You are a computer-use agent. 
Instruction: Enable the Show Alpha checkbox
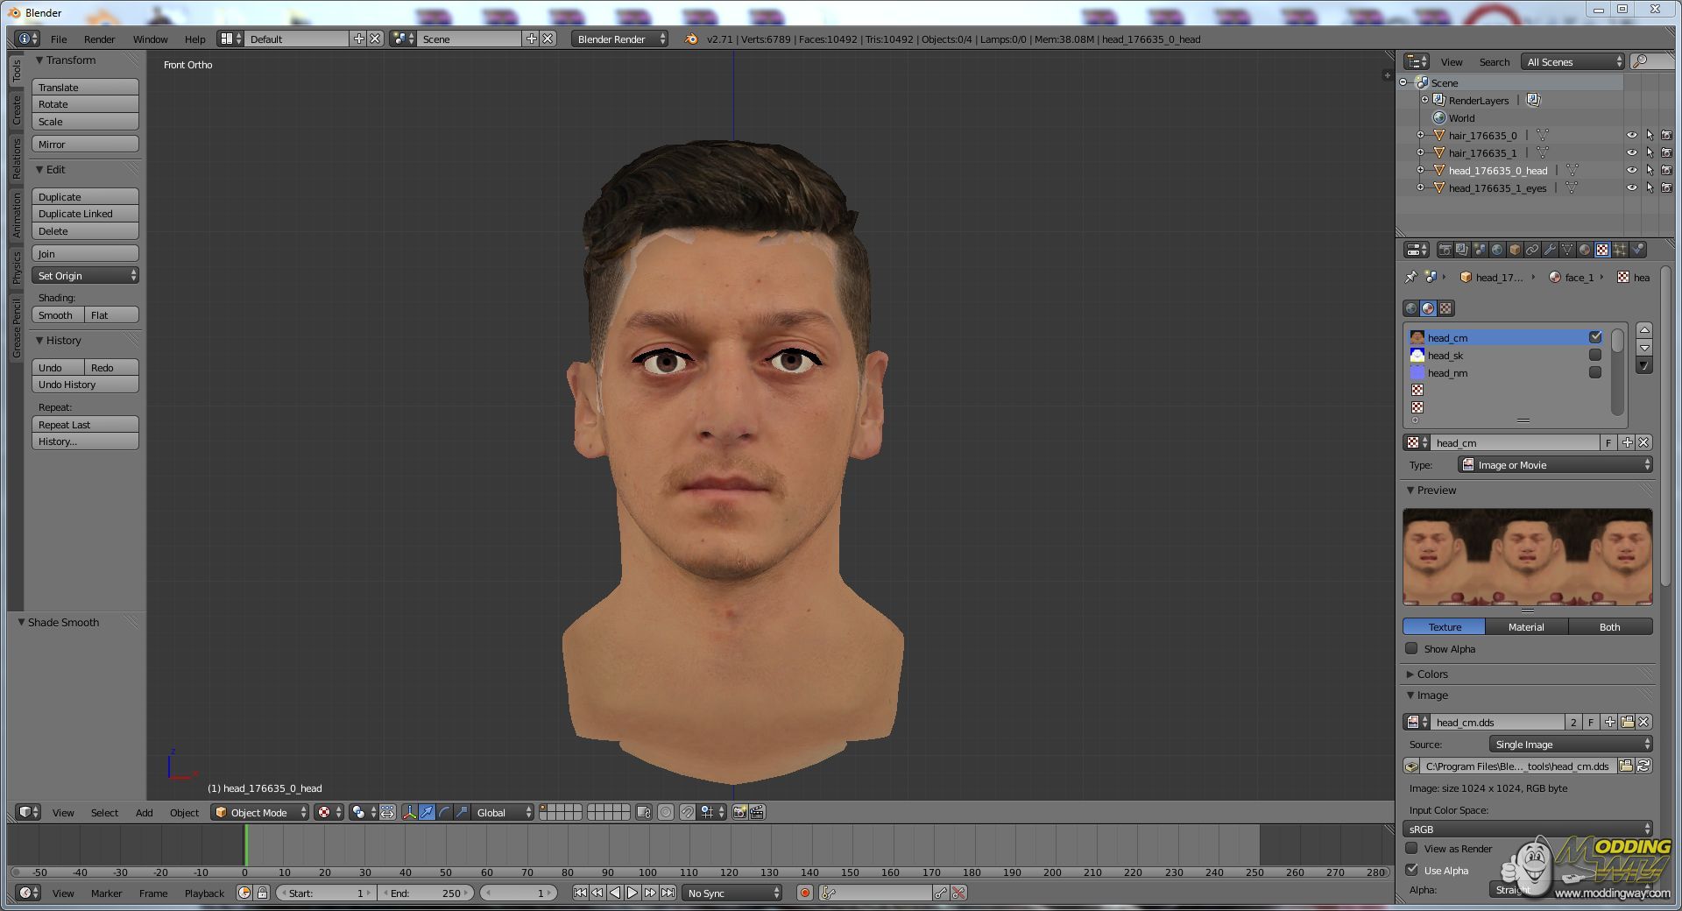[x=1411, y=649]
